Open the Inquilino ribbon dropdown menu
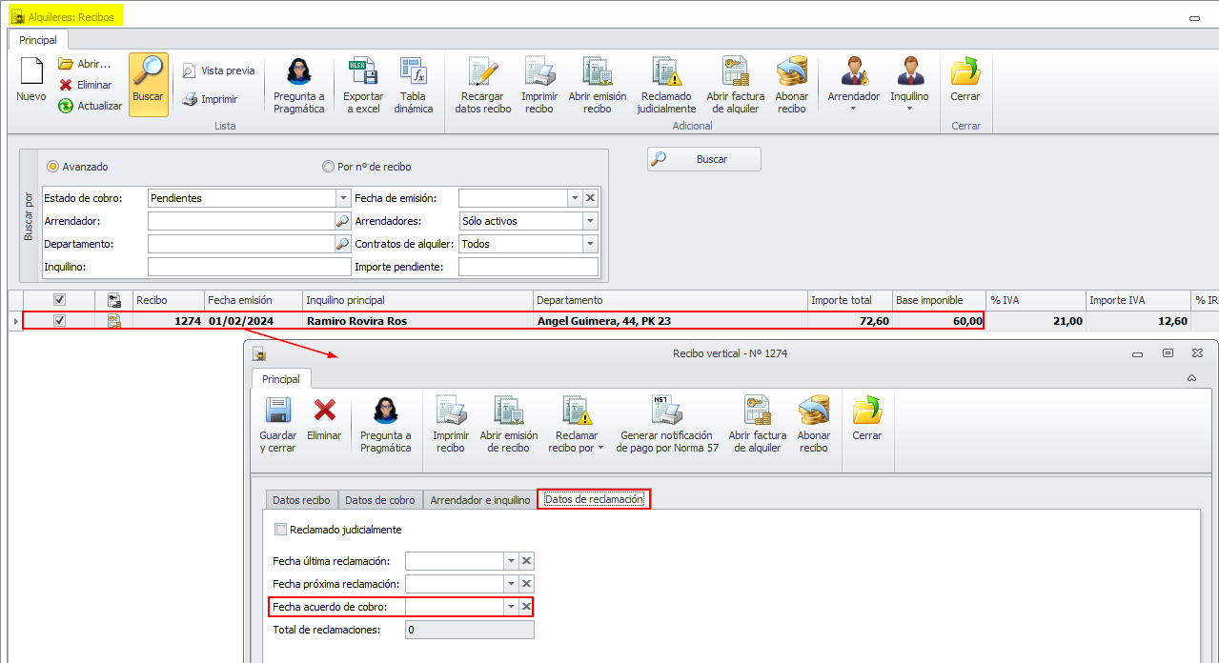 (x=909, y=85)
